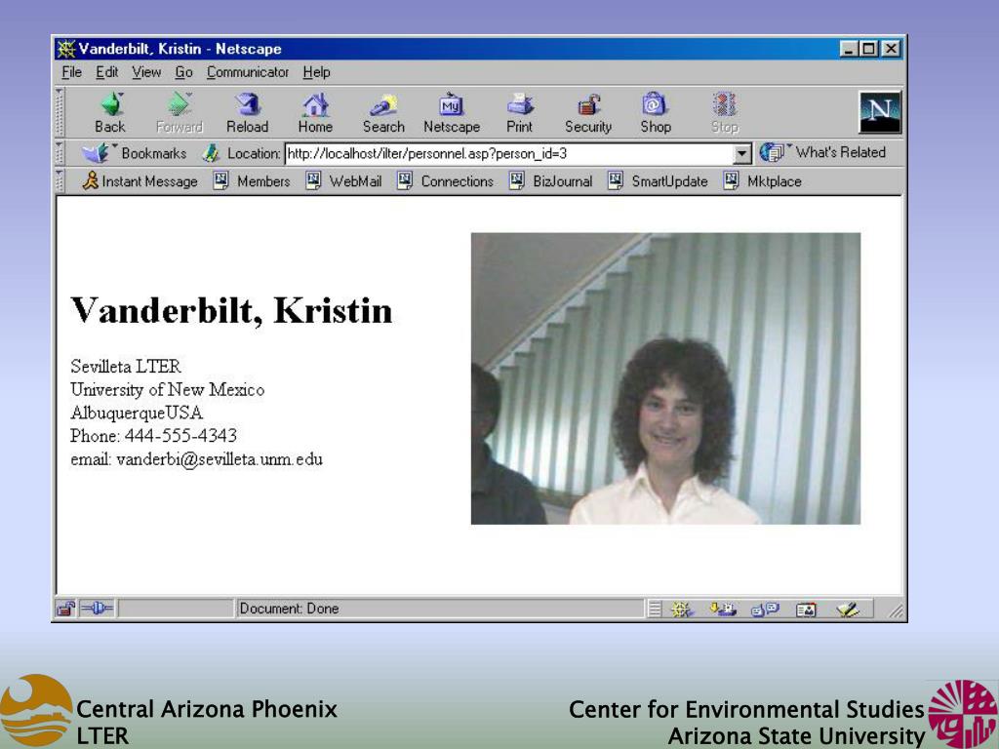Click the security padlock in status bar
999x749 pixels.
coord(65,609)
